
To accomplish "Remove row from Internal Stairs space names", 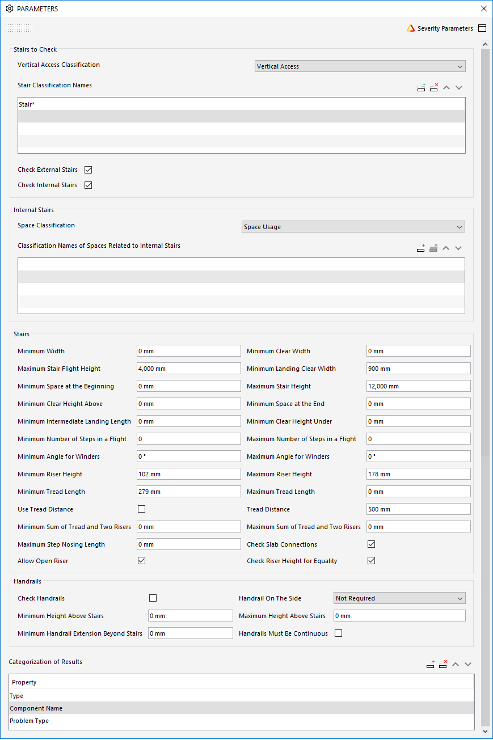I will (x=433, y=248).
